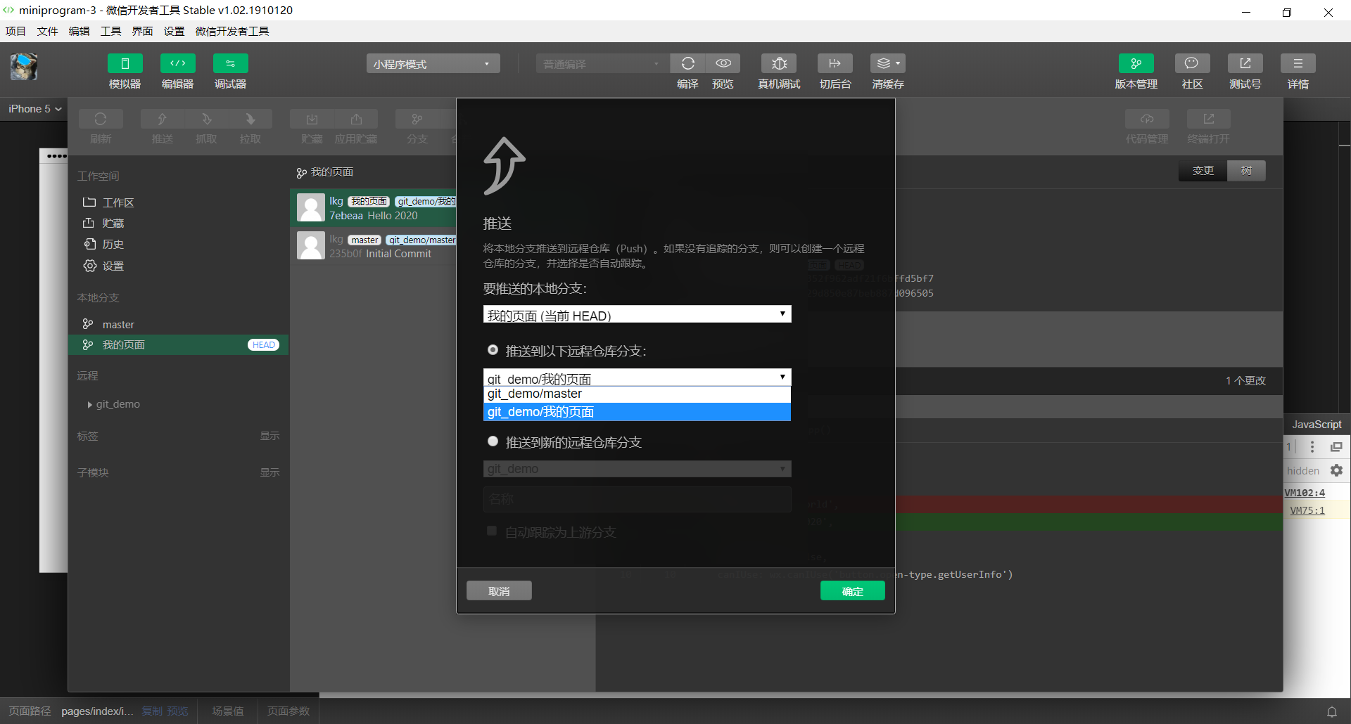Switch to the 变更 changes tab
The width and height of the screenshot is (1351, 724).
click(x=1203, y=171)
